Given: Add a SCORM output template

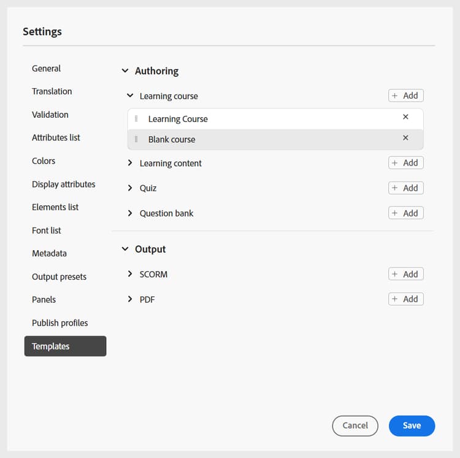Looking at the screenshot, I should pos(405,275).
